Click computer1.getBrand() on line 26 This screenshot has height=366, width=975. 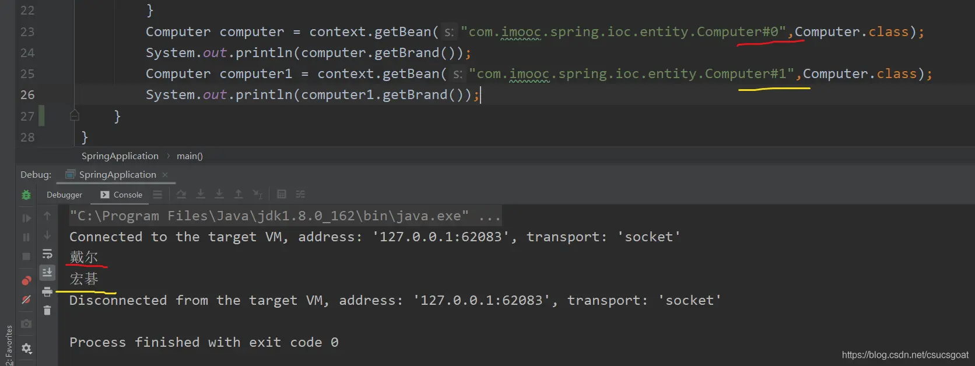coord(382,95)
